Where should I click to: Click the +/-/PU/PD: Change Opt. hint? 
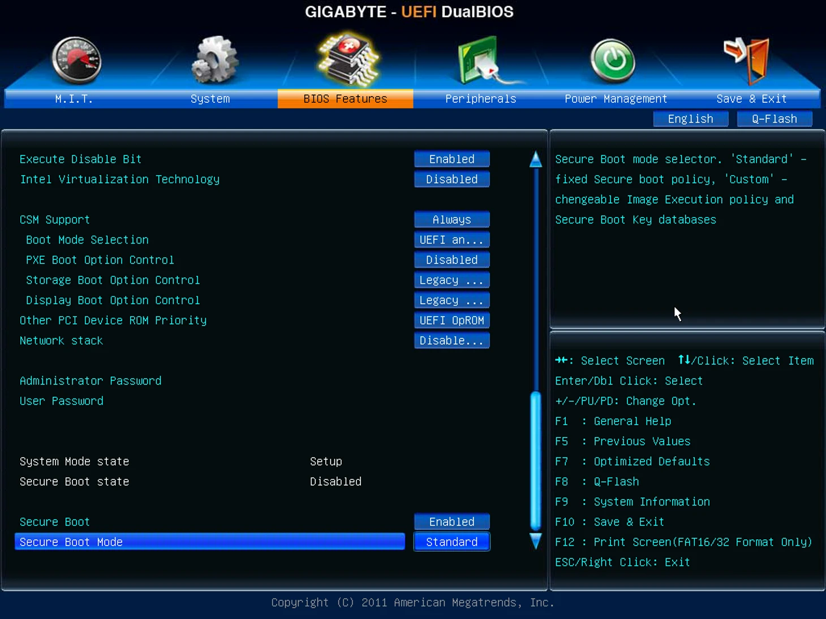point(626,401)
